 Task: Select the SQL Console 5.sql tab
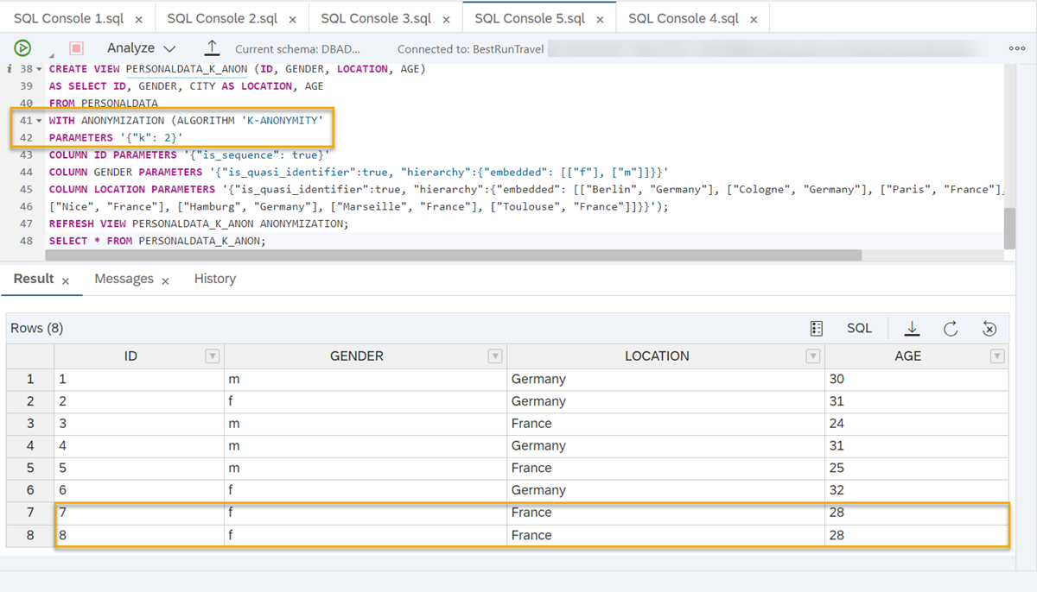tap(530, 18)
